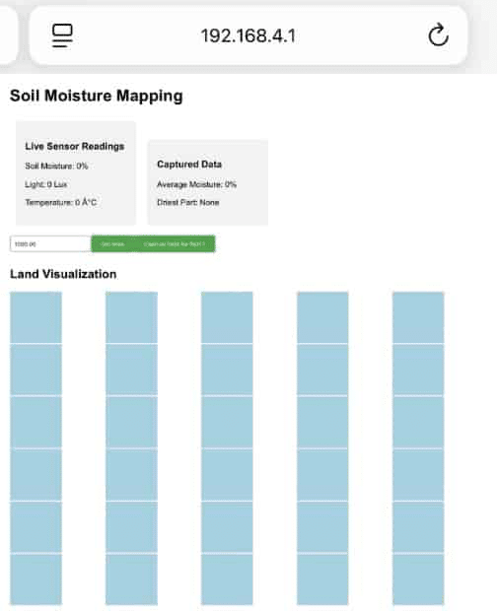Screen dimensions: 499x611
Task: Select the 192.168.4.1 address bar text
Action: coord(249,35)
